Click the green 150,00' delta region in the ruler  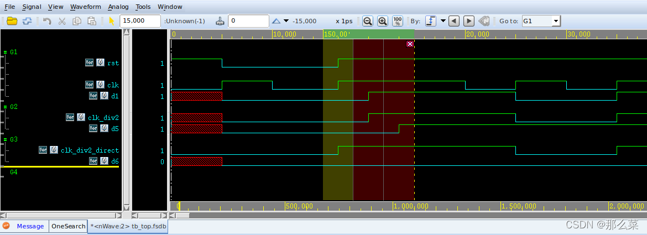[x=368, y=34]
